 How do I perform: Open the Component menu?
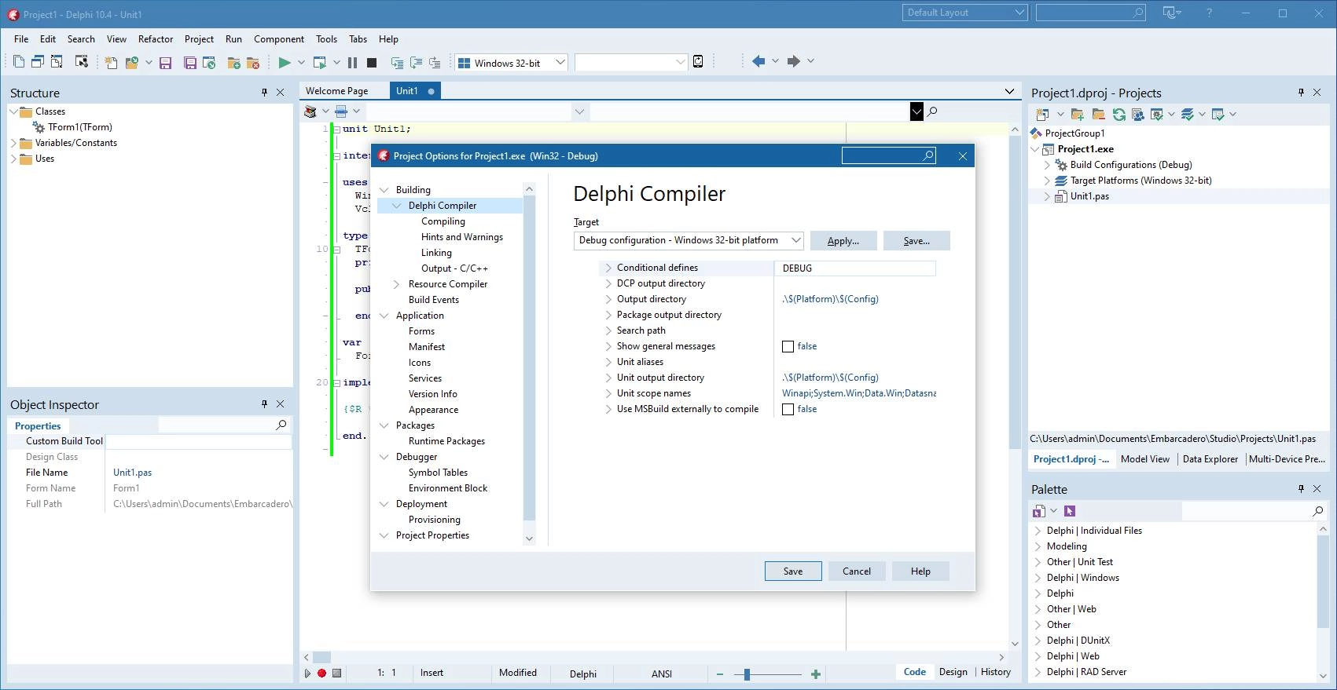[279, 39]
